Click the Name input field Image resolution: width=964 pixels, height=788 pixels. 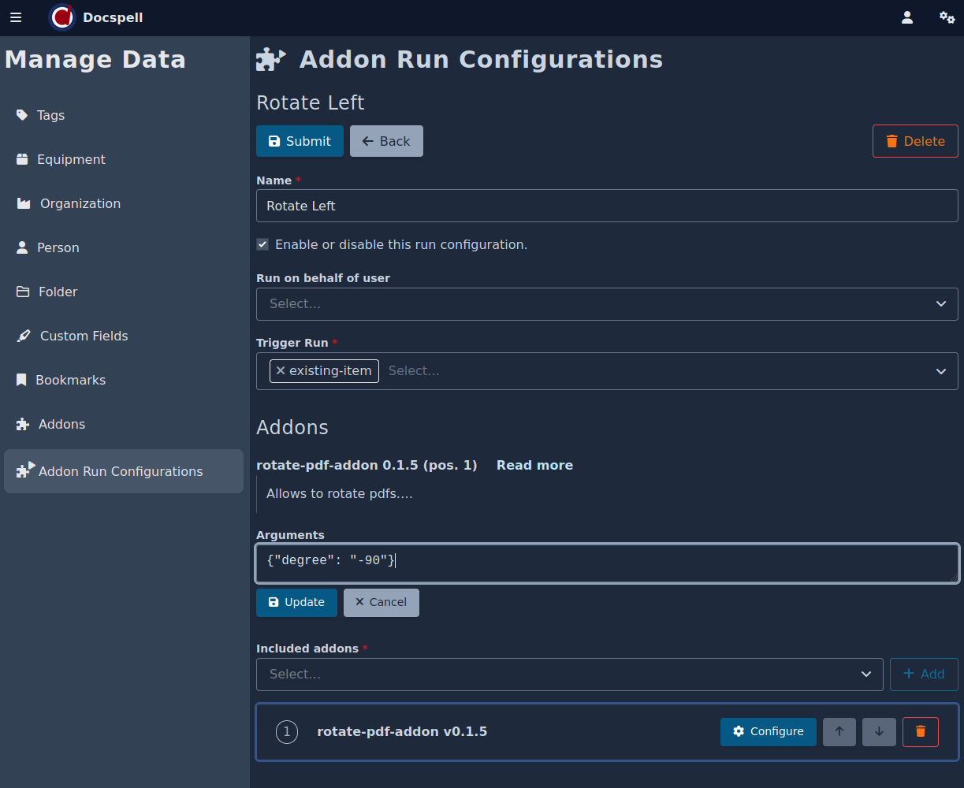coord(607,206)
